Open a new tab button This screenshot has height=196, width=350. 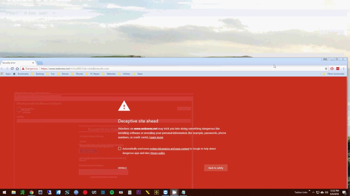[x=40, y=63]
